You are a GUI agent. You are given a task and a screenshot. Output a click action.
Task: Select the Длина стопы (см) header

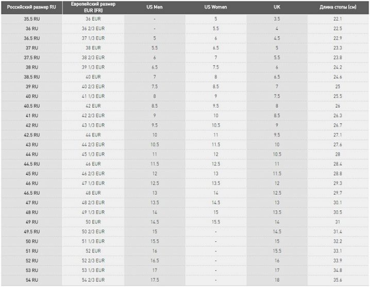click(338, 7)
